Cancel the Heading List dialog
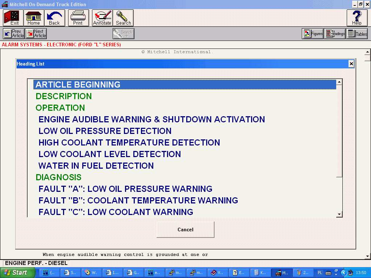The width and height of the screenshot is (371, 278). [x=185, y=229]
